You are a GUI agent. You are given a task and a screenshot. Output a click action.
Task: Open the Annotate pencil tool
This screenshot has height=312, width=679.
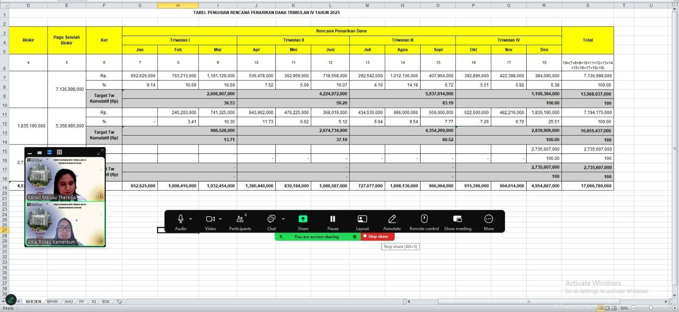[x=392, y=219]
